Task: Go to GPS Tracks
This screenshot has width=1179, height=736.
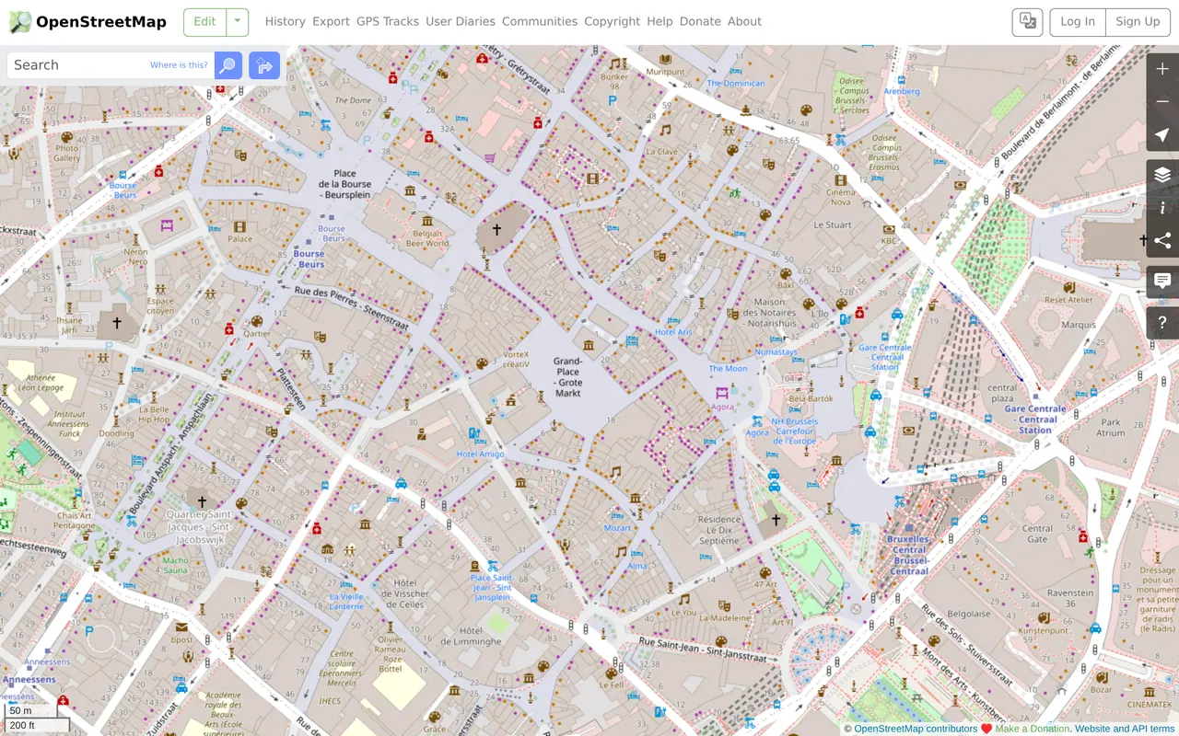Action: coord(387,21)
